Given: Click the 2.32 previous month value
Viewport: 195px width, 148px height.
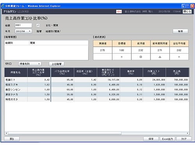Looking at the screenshot, I should pos(141,50).
